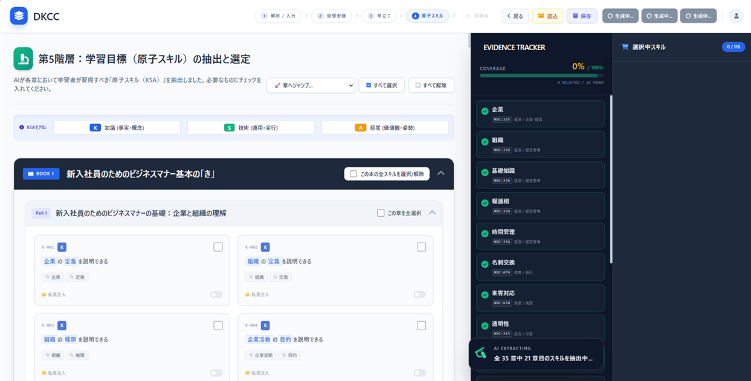Click the blue K badge on skill K-002
This screenshot has width=751, height=381.
tap(265, 247)
